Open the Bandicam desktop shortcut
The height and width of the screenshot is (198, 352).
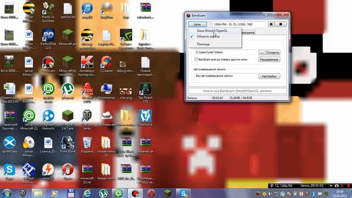click(x=48, y=64)
